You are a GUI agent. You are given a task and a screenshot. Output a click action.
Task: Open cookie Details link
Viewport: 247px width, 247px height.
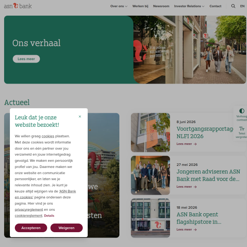[49, 216]
